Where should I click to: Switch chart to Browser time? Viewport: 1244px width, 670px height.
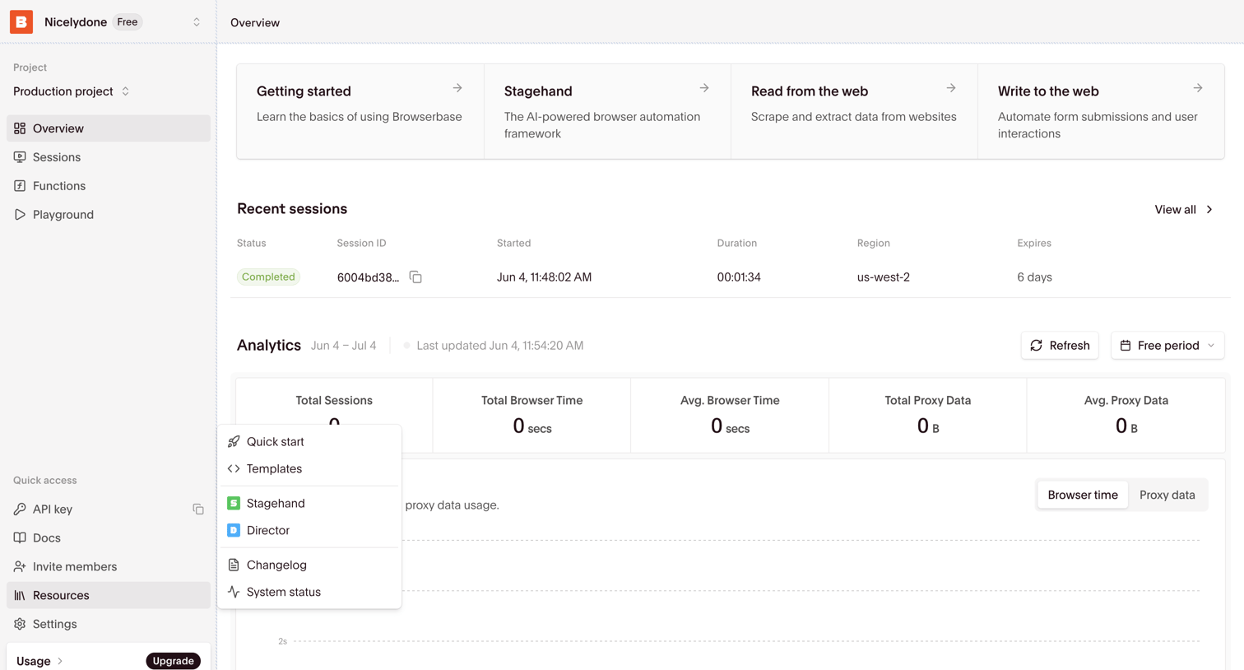tap(1083, 496)
